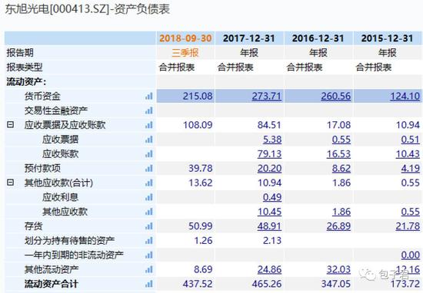Select the 2018-09-30 column header

click(185, 38)
